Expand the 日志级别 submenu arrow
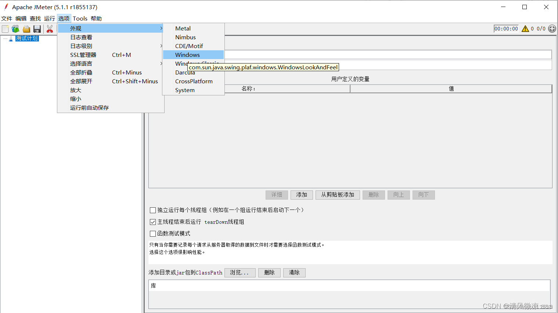 pos(161,46)
